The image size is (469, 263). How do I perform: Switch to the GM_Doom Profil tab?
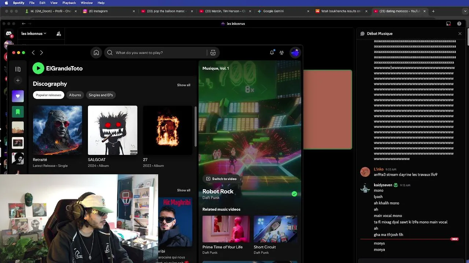[51, 11]
